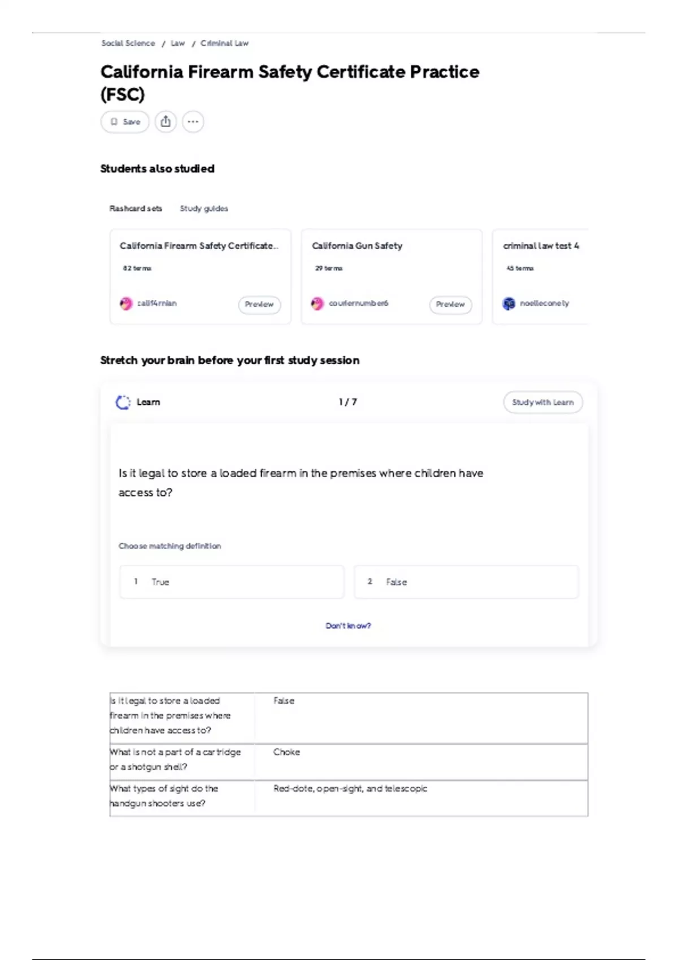Image resolution: width=678 pixels, height=960 pixels.
Task: Click the Study with Learn button
Action: [543, 402]
